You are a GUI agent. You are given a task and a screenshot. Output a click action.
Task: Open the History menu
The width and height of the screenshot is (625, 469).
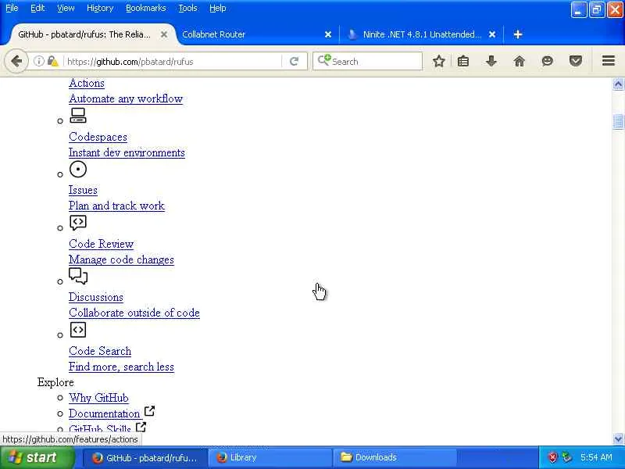[100, 8]
